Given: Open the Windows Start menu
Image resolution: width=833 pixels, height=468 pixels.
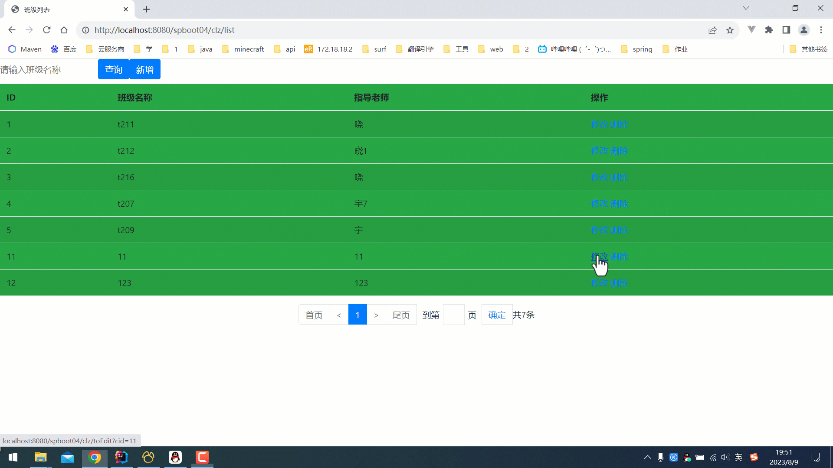Looking at the screenshot, I should pos(13,457).
